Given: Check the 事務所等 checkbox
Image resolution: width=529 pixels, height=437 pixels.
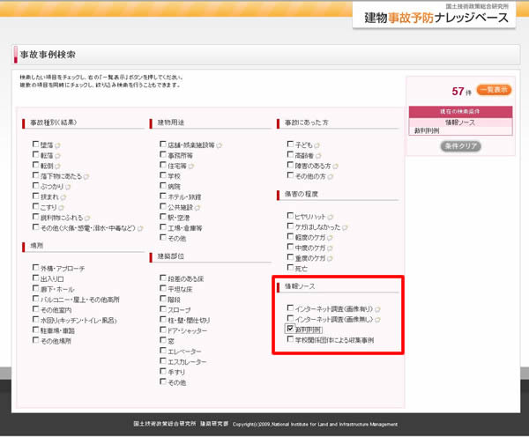Looking at the screenshot, I should coord(162,154).
